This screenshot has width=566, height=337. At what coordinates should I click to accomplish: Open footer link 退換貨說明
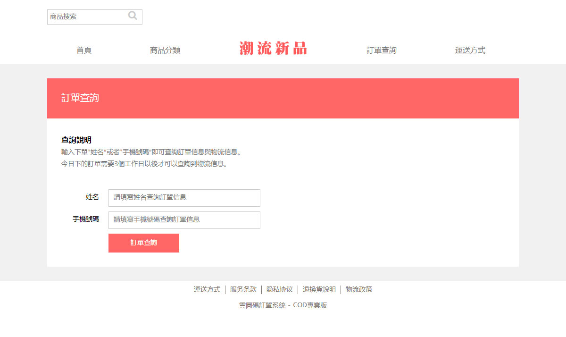coord(319,289)
